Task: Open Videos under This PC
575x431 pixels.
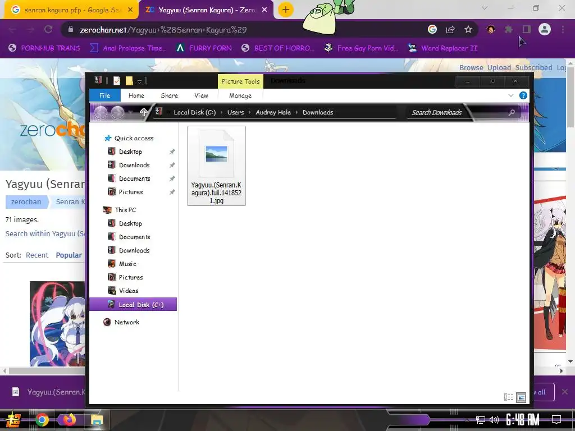Action: (129, 291)
